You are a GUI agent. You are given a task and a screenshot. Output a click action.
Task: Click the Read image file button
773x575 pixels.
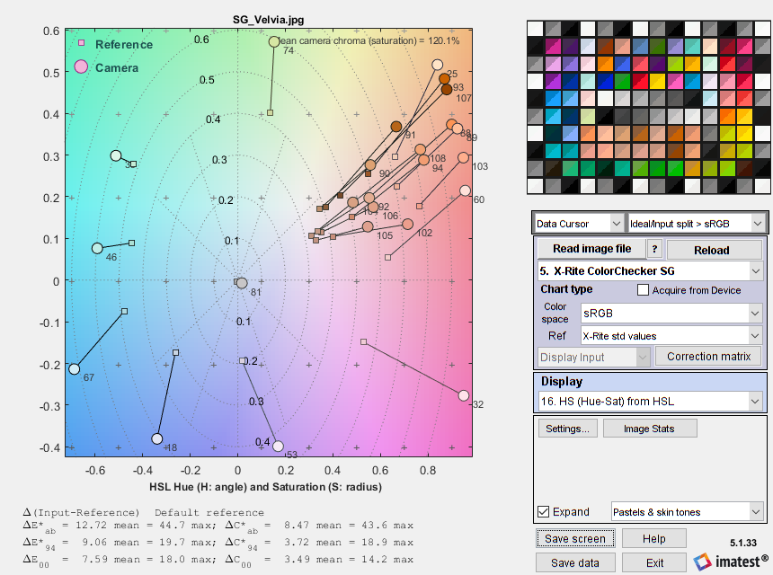(591, 250)
